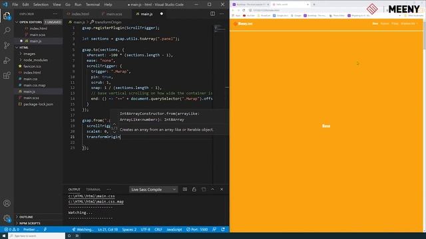Open the Accounts menu icon

(7, 203)
